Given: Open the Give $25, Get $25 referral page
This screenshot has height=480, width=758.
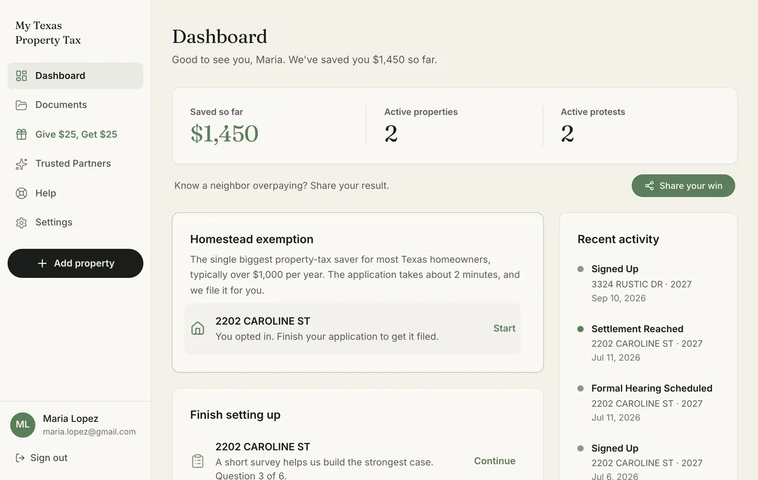Looking at the screenshot, I should click(75, 135).
